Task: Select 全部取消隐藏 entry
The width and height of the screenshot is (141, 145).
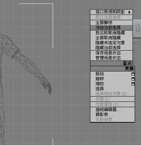Action: tap(111, 38)
